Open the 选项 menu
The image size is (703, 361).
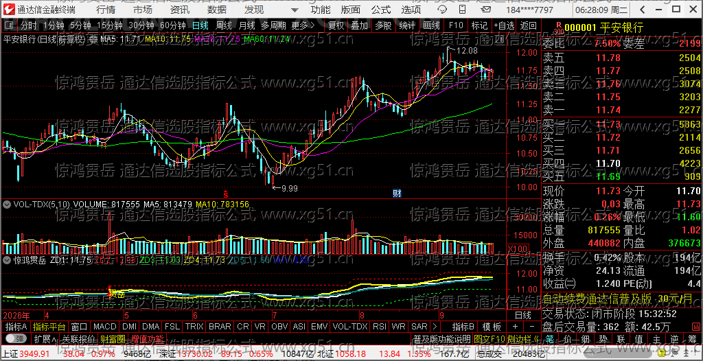(411, 10)
